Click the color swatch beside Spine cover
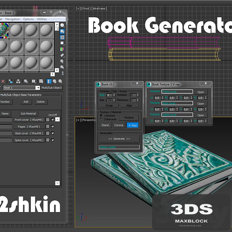 point(48,140)
